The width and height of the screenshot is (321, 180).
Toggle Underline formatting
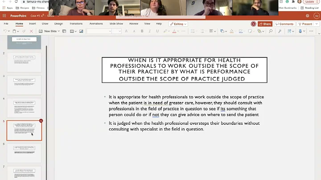click(x=157, y=31)
